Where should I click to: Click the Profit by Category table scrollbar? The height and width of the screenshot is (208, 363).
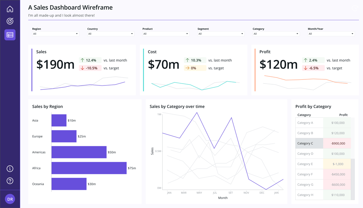353,179
